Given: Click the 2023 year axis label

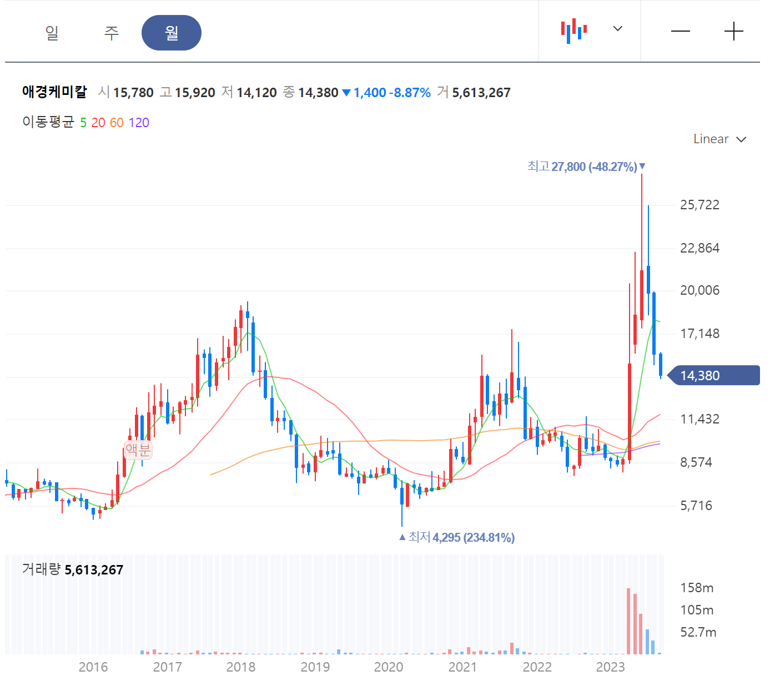Looking at the screenshot, I should pyautogui.click(x=611, y=667).
